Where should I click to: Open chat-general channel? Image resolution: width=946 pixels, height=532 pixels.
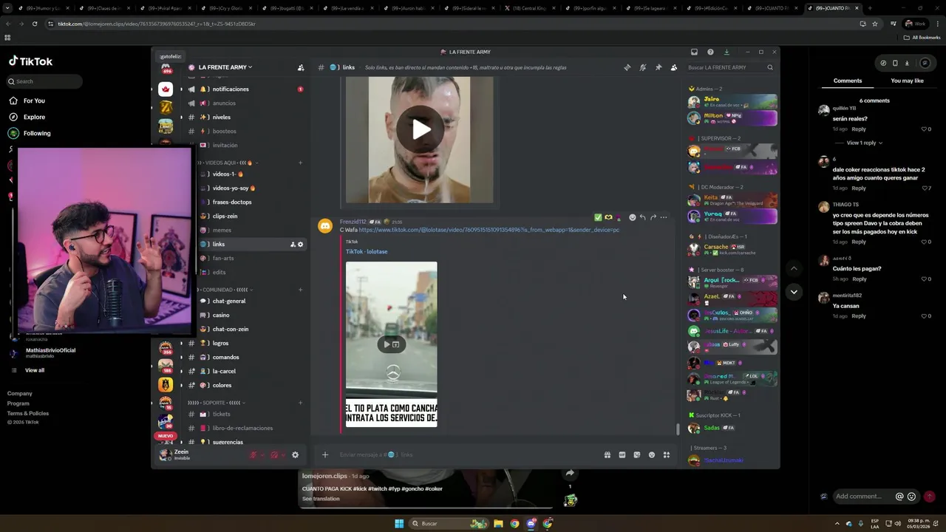pyautogui.click(x=228, y=301)
